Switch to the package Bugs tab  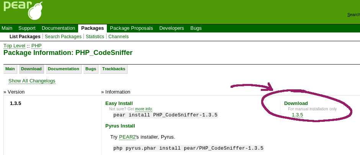[91, 69]
